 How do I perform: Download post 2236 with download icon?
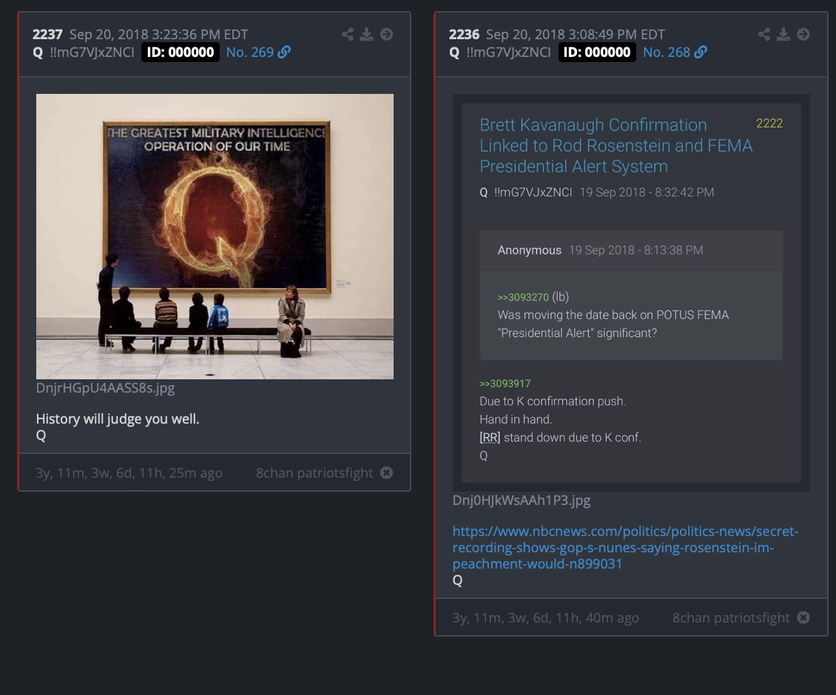click(x=783, y=35)
